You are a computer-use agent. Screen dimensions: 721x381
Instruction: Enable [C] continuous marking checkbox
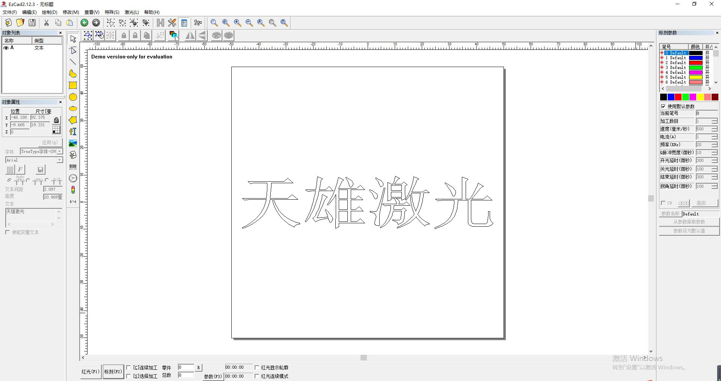[x=129, y=368]
